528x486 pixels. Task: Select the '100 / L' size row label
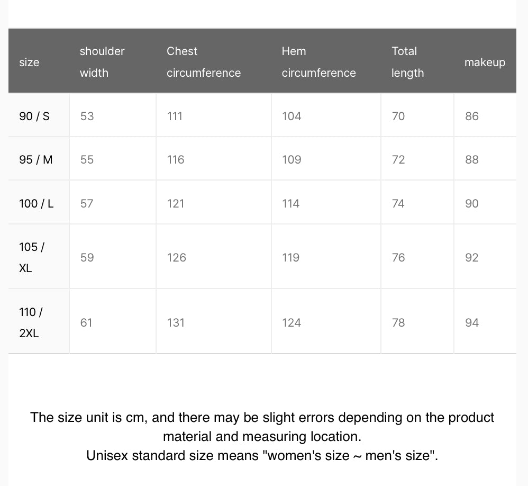[37, 203]
